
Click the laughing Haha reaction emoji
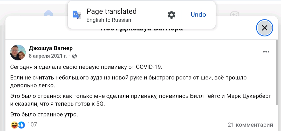(15, 125)
